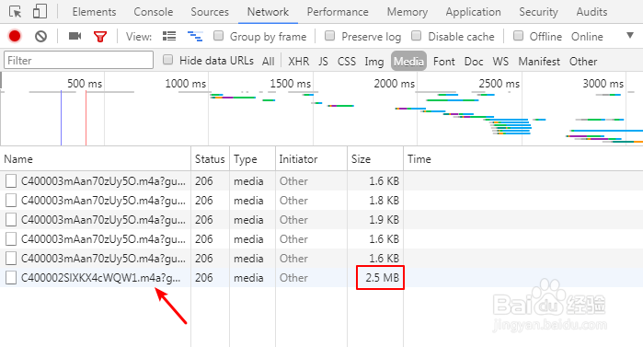Go to the Performance tab
This screenshot has width=643, height=347.
pyautogui.click(x=338, y=12)
